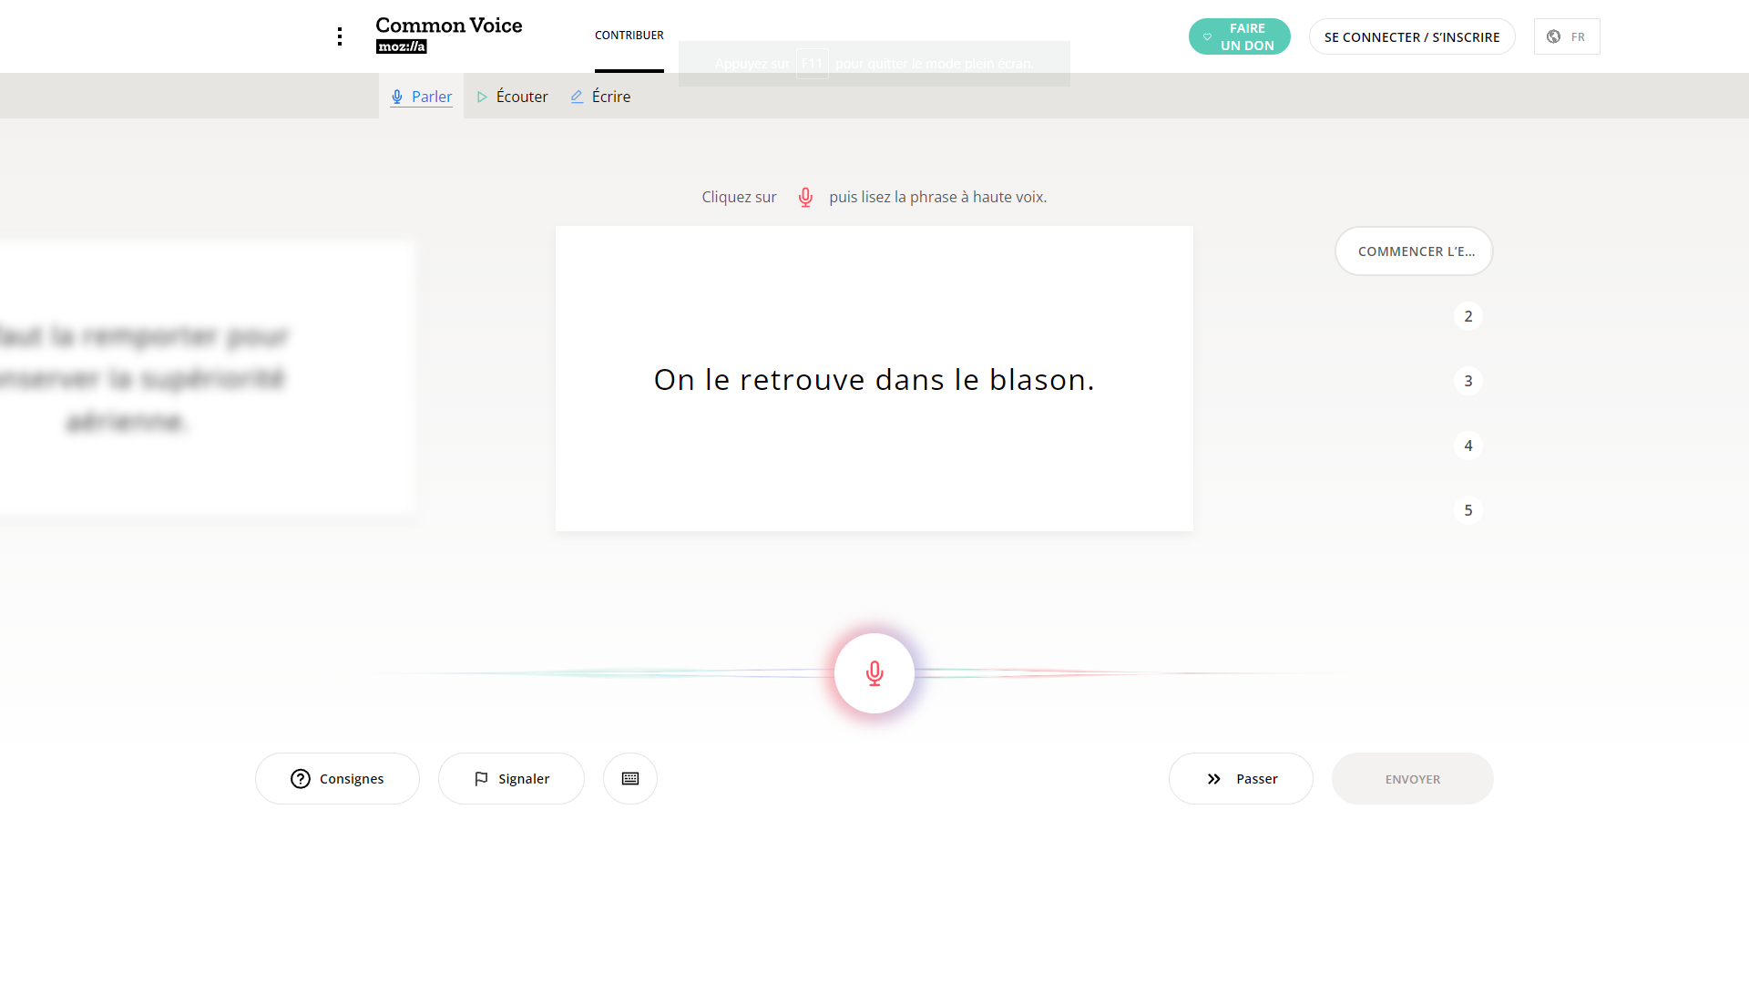Select recording progress marker 2
Viewport: 1749px width, 984px height.
click(1468, 315)
